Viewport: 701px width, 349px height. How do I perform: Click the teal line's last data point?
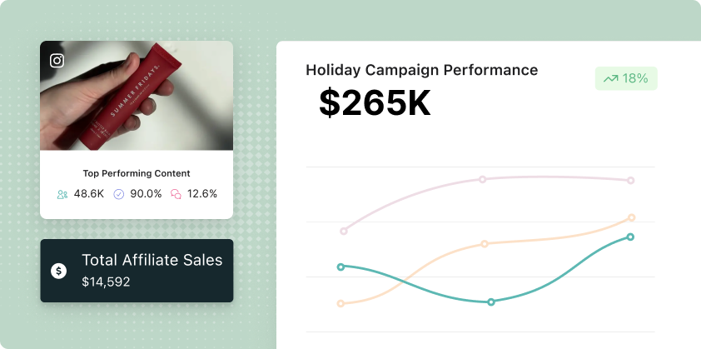point(630,237)
